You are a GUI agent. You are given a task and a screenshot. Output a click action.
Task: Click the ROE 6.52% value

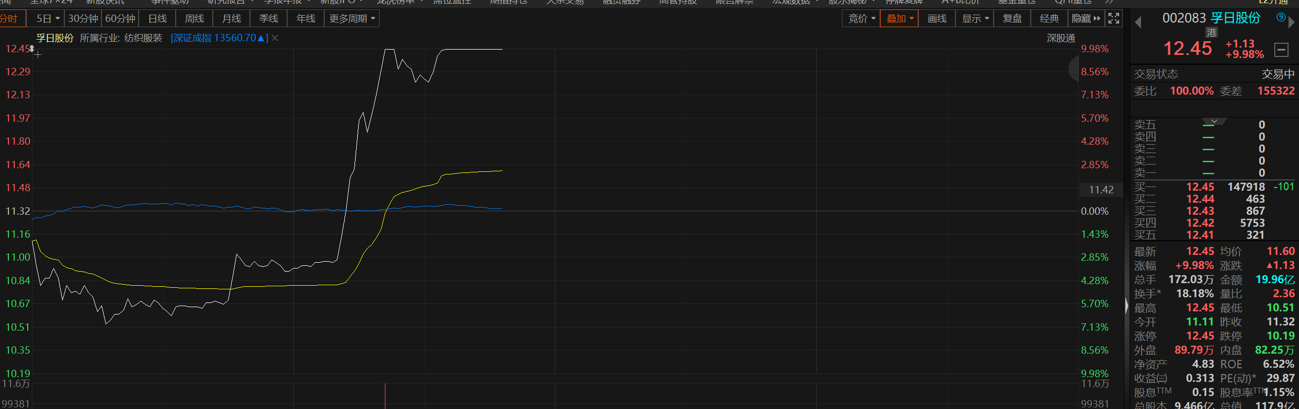coord(1279,364)
